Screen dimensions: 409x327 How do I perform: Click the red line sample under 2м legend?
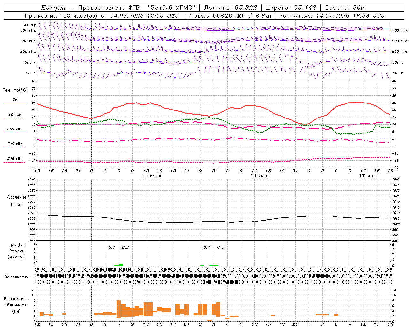pos(15,103)
